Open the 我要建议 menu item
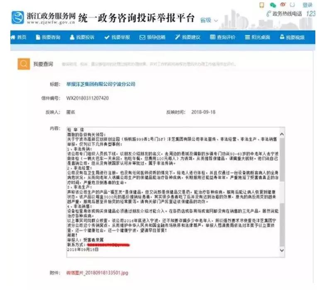The height and width of the screenshot is (290, 317). coord(191,37)
